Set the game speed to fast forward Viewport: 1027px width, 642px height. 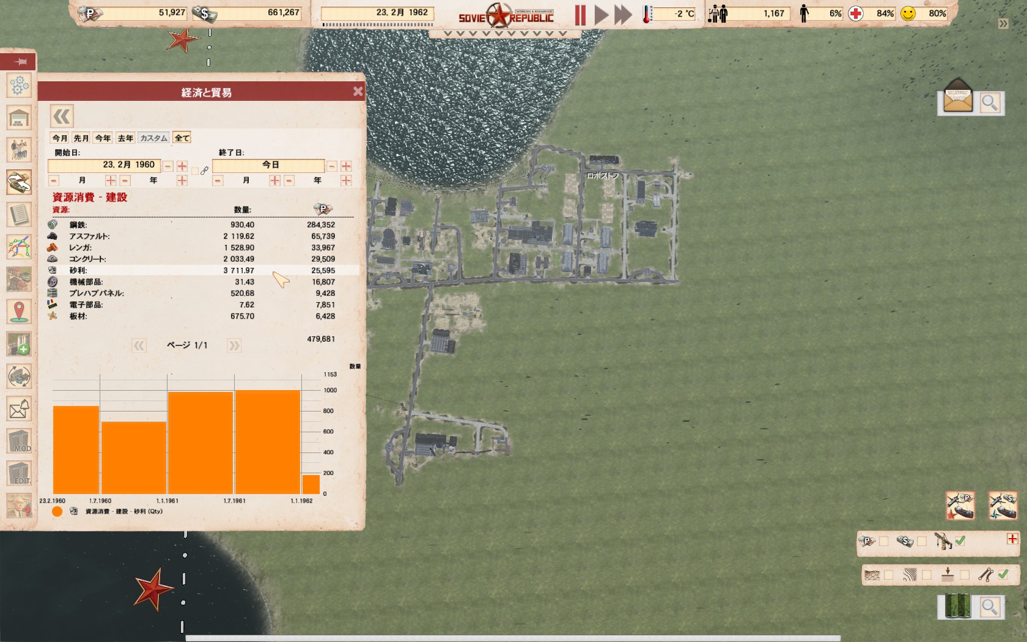pyautogui.click(x=623, y=15)
